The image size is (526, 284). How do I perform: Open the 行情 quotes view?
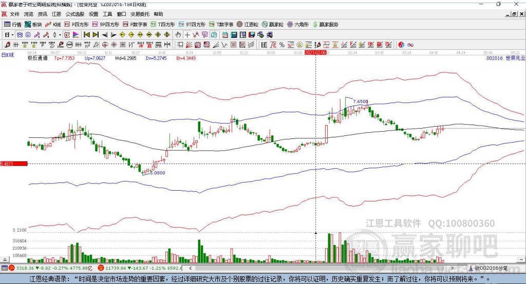coord(13,25)
